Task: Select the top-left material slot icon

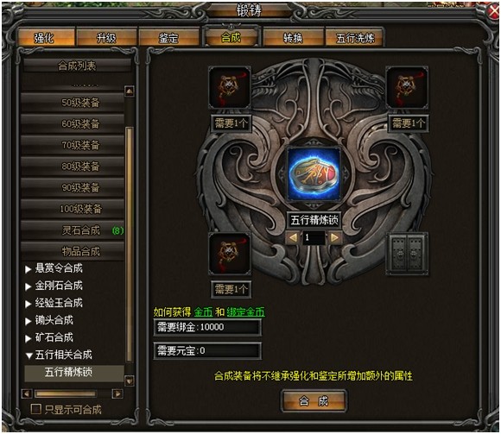Action: (230, 87)
